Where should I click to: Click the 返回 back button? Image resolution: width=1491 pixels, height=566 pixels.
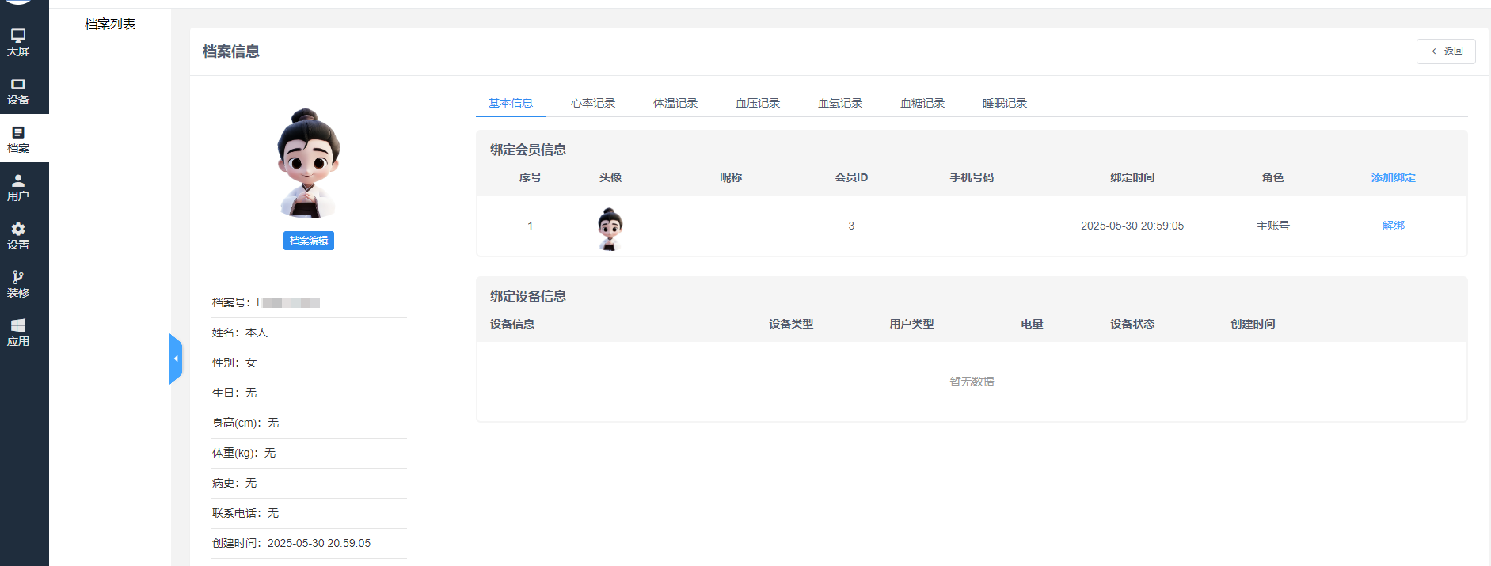(x=1446, y=51)
